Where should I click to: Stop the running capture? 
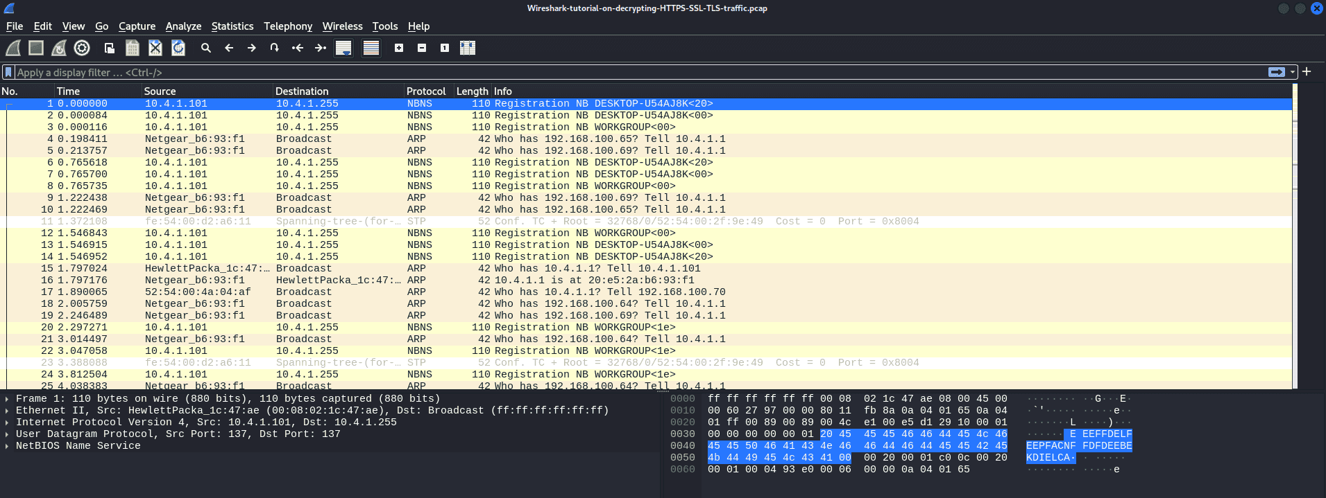36,48
